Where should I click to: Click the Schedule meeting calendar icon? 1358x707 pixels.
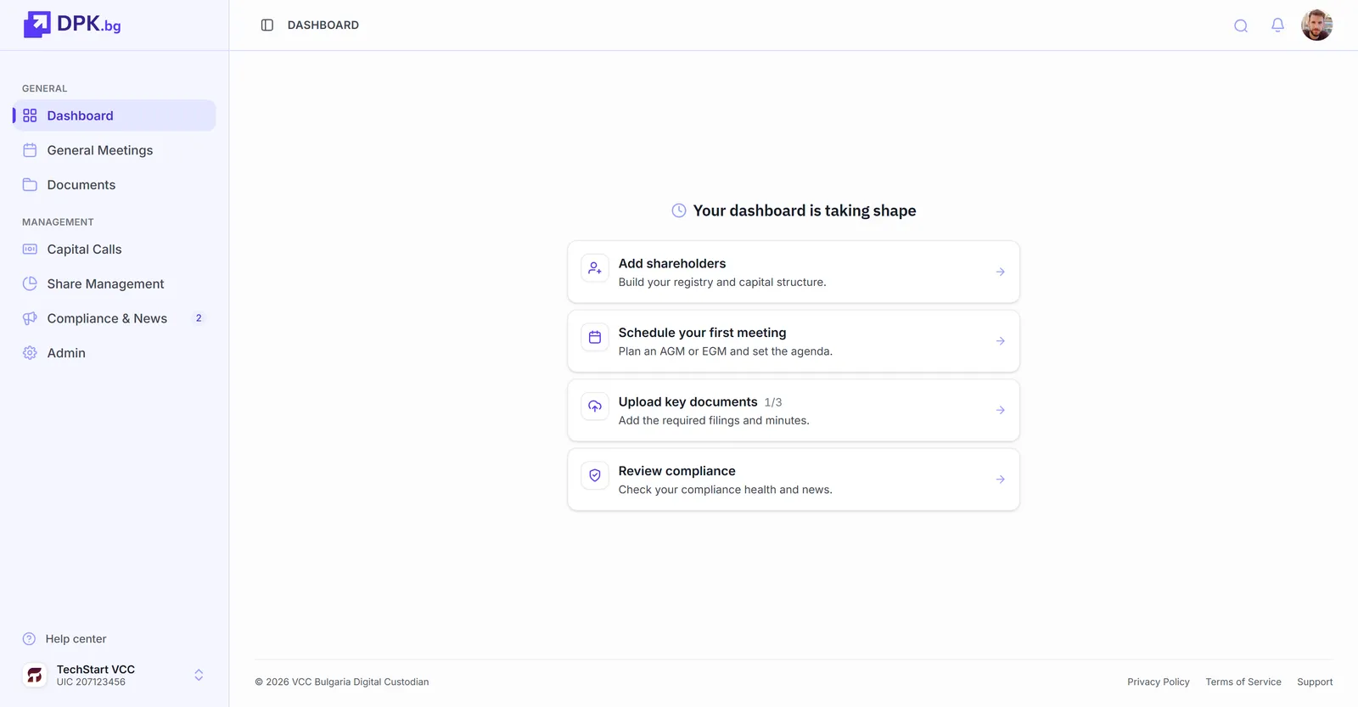pos(595,337)
